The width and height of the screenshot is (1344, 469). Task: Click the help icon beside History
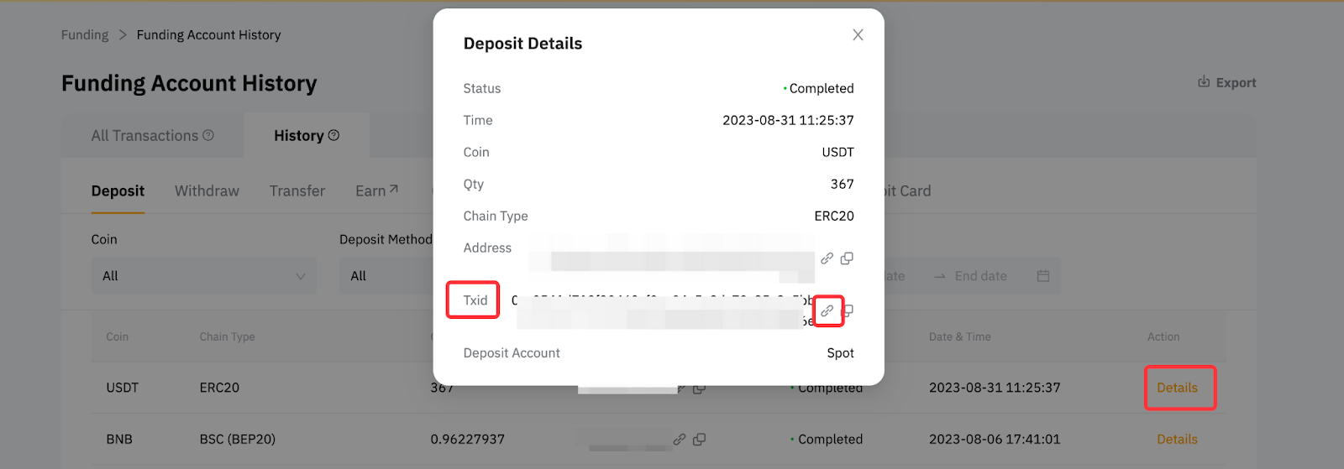[333, 135]
